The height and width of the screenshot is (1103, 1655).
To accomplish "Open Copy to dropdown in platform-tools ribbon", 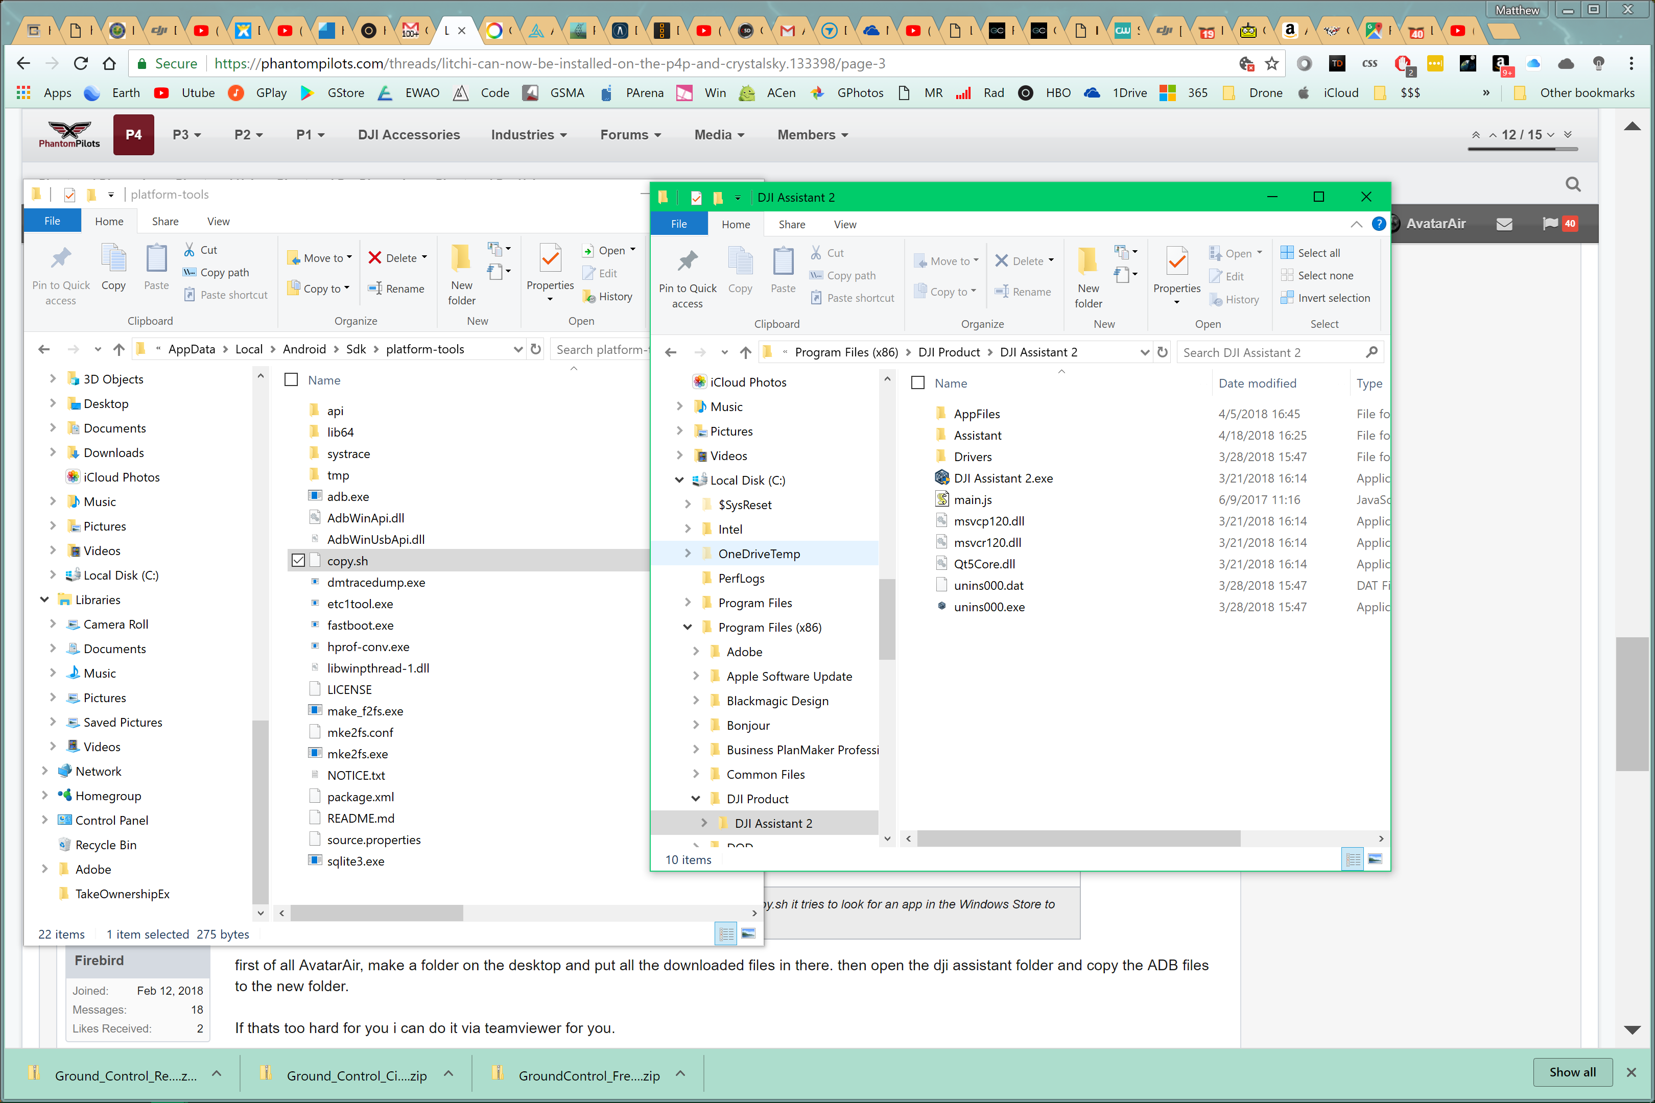I will 318,289.
